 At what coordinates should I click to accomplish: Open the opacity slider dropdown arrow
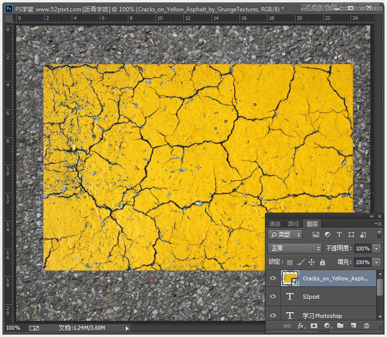click(376, 248)
